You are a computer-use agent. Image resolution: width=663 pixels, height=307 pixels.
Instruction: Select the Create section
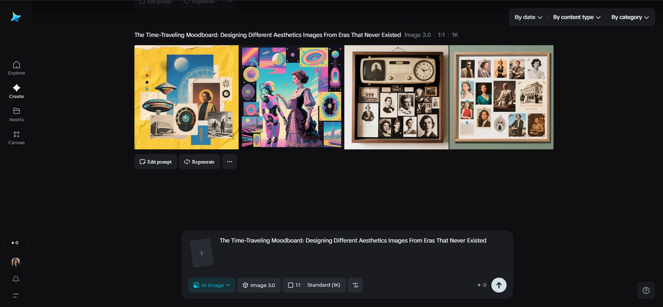(16, 91)
